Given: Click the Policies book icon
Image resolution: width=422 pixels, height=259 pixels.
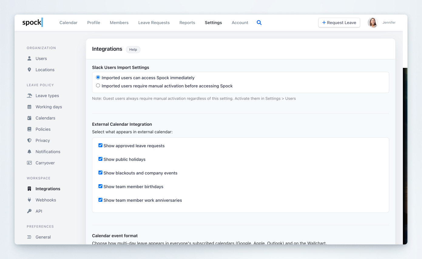Looking at the screenshot, I should tap(29, 129).
